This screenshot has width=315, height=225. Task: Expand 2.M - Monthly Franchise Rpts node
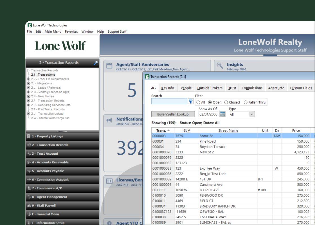coord(28,92)
